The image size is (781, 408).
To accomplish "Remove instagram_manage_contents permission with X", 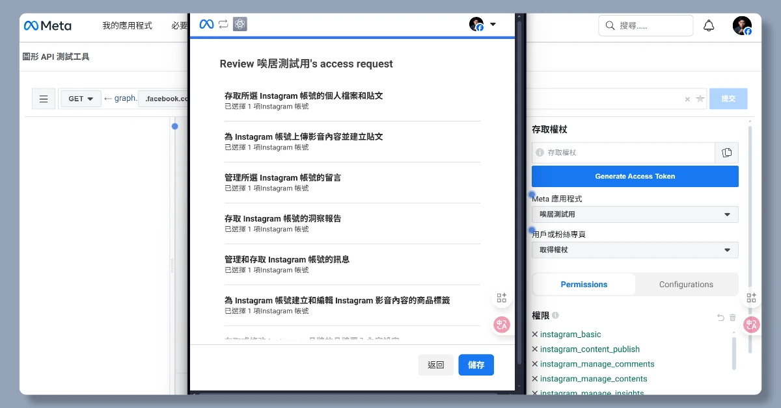I will [x=535, y=379].
